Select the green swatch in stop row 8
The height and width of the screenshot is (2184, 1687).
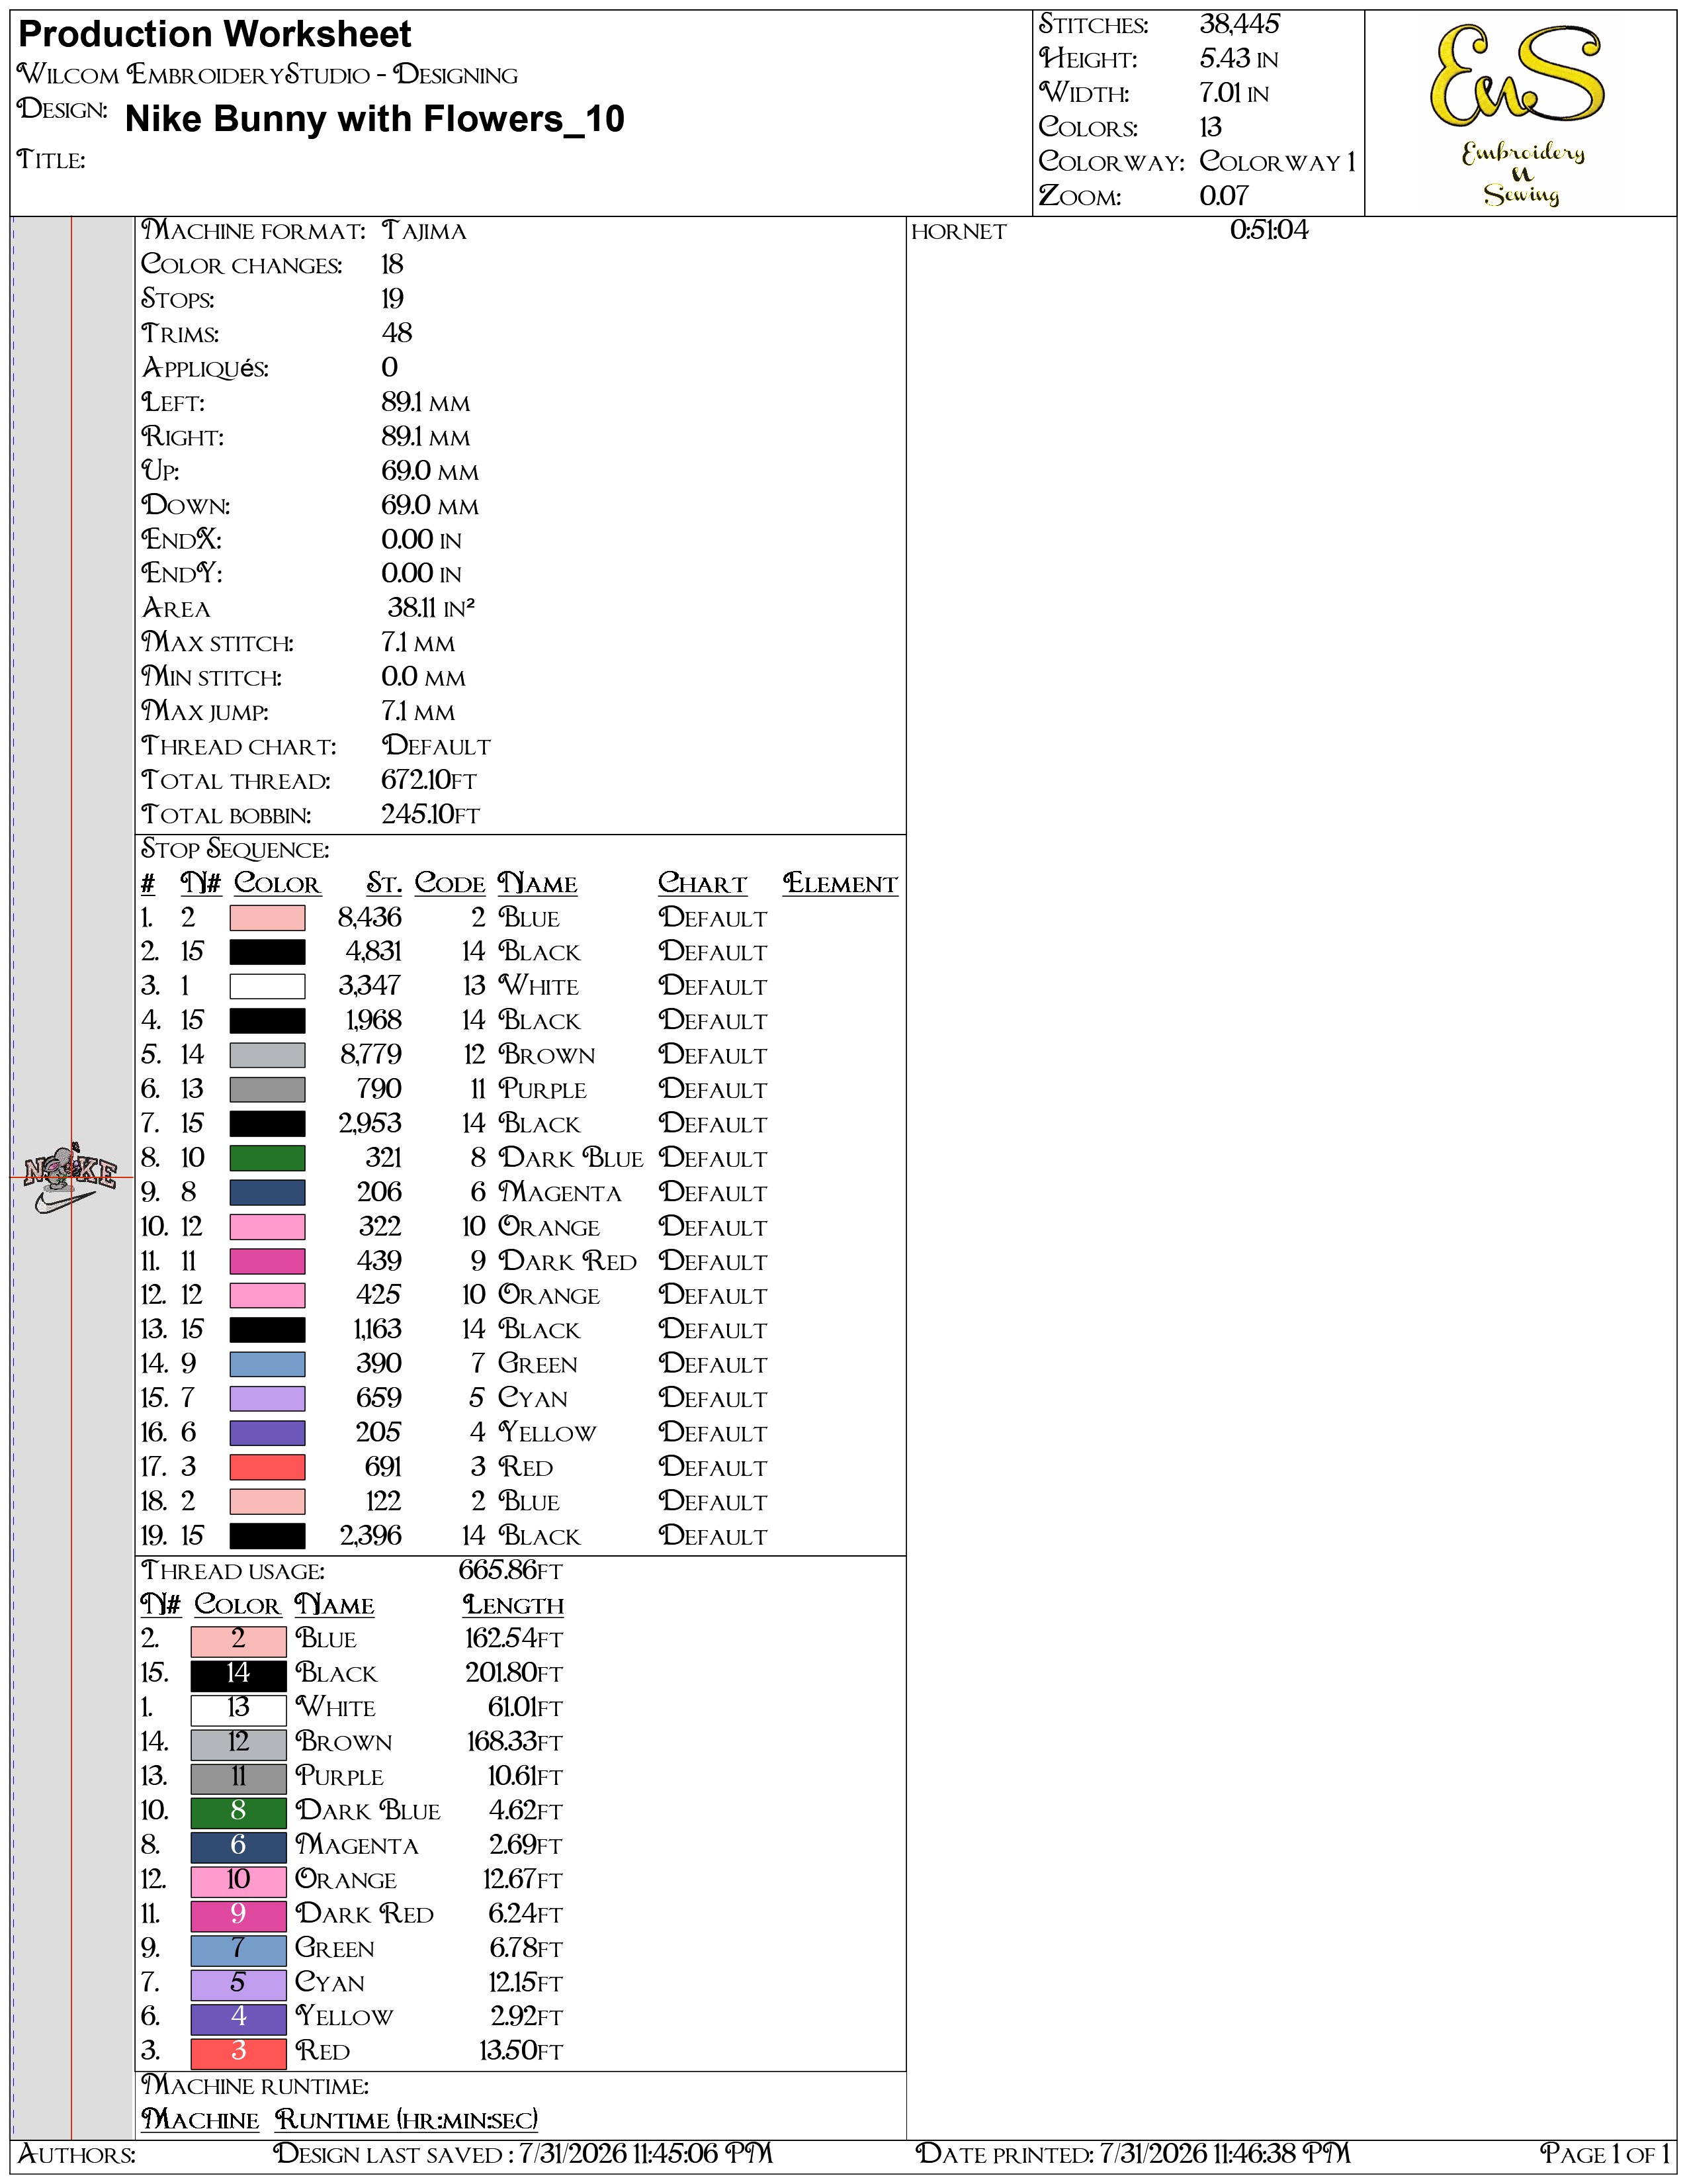tap(267, 1158)
